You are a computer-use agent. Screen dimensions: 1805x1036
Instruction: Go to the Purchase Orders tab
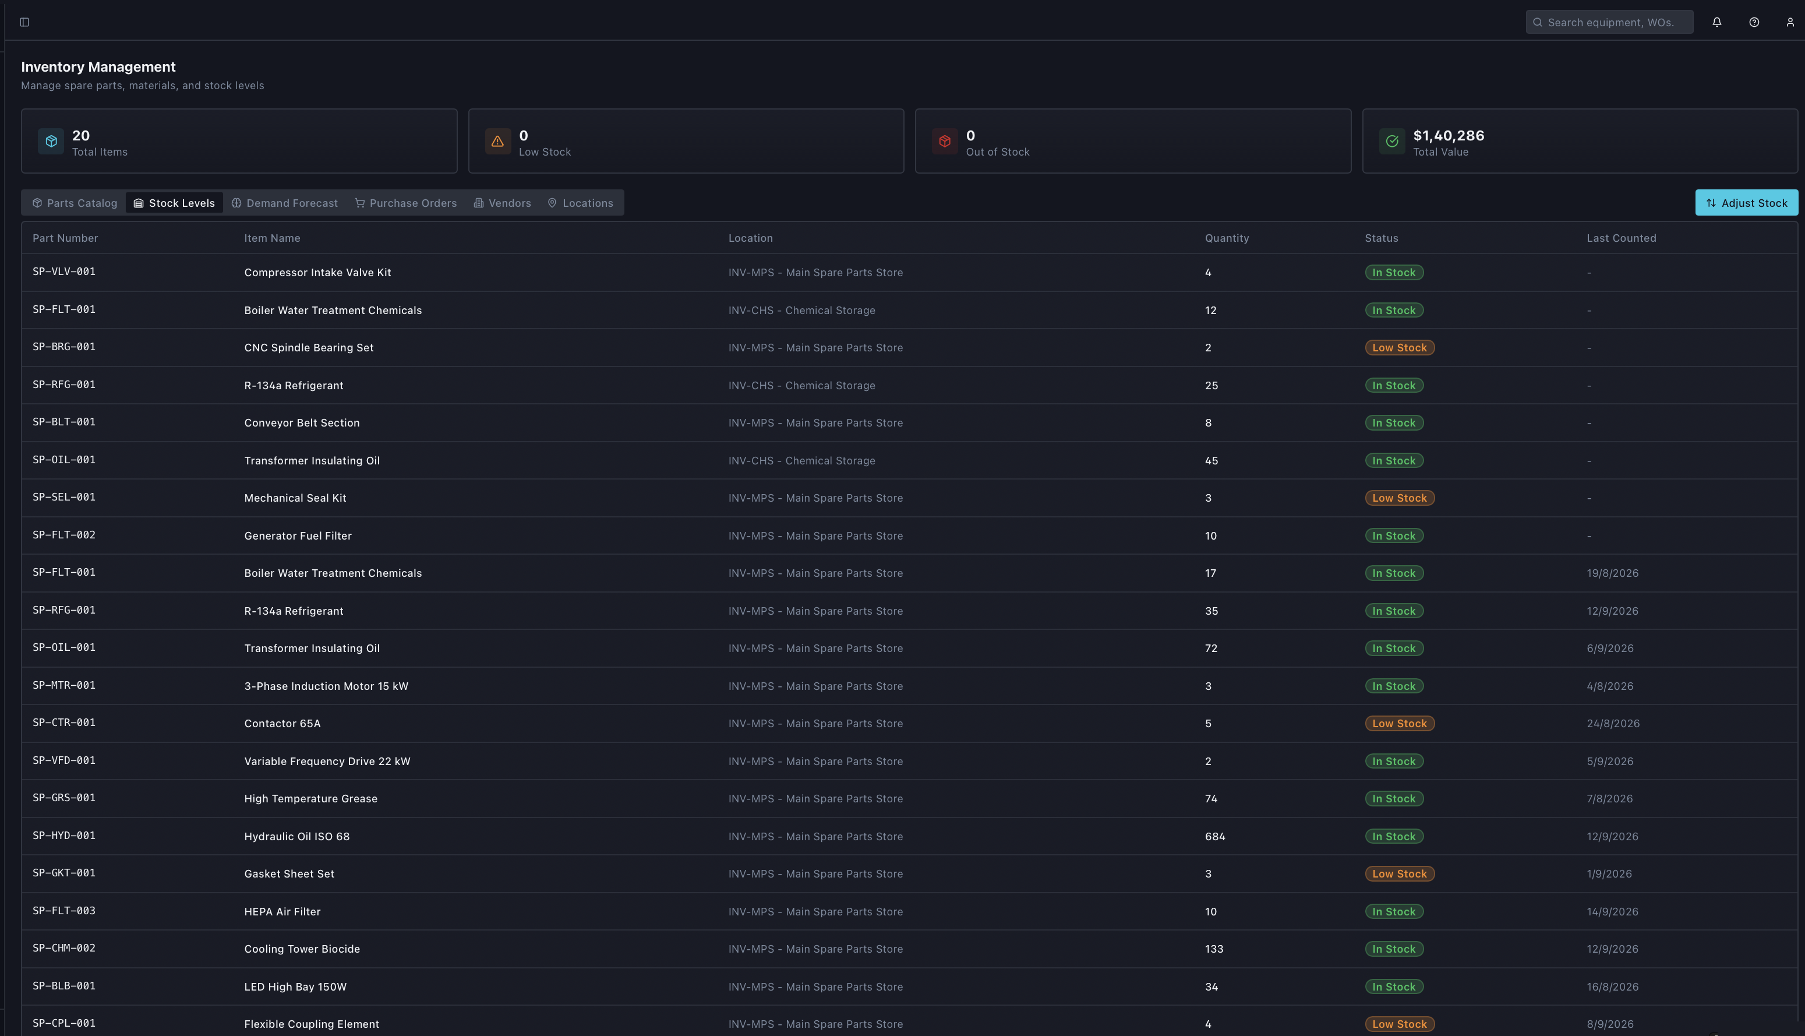(x=406, y=203)
